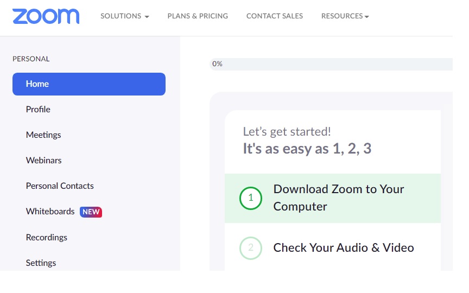469x293 pixels.
Task: View Recordings from the sidebar
Action: (46, 238)
